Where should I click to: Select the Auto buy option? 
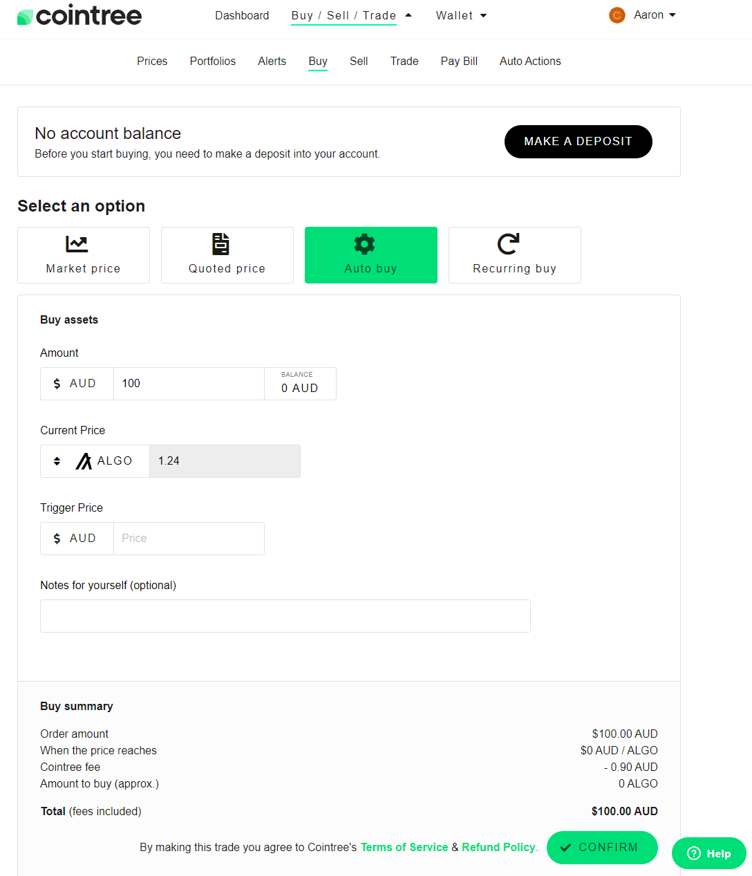(x=371, y=255)
